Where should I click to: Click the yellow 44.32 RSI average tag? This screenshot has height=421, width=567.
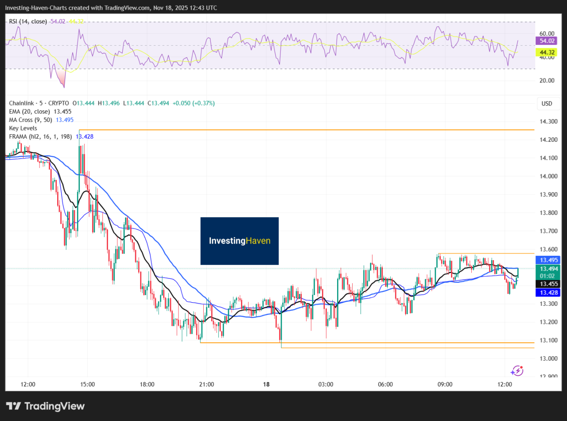pyautogui.click(x=548, y=52)
